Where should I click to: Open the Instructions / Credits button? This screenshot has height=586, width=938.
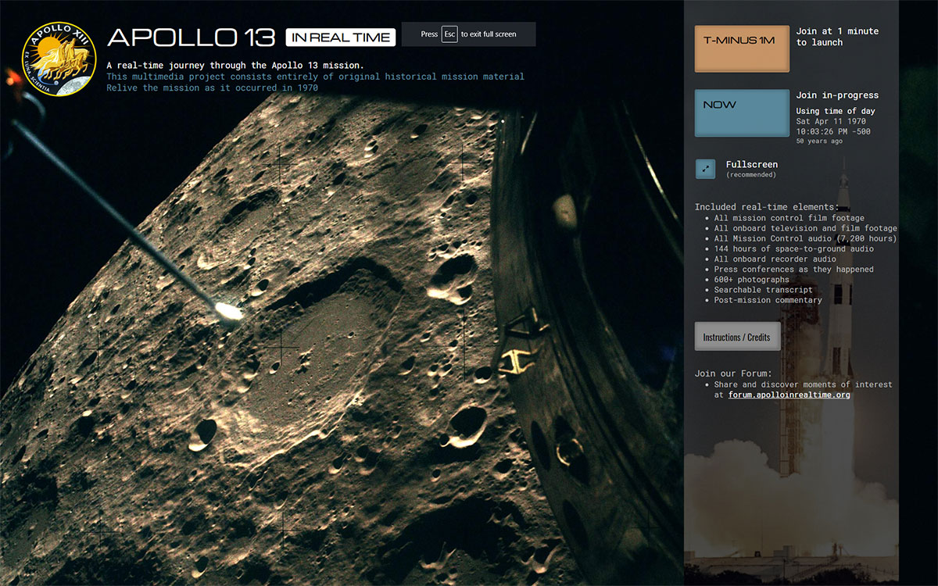737,337
